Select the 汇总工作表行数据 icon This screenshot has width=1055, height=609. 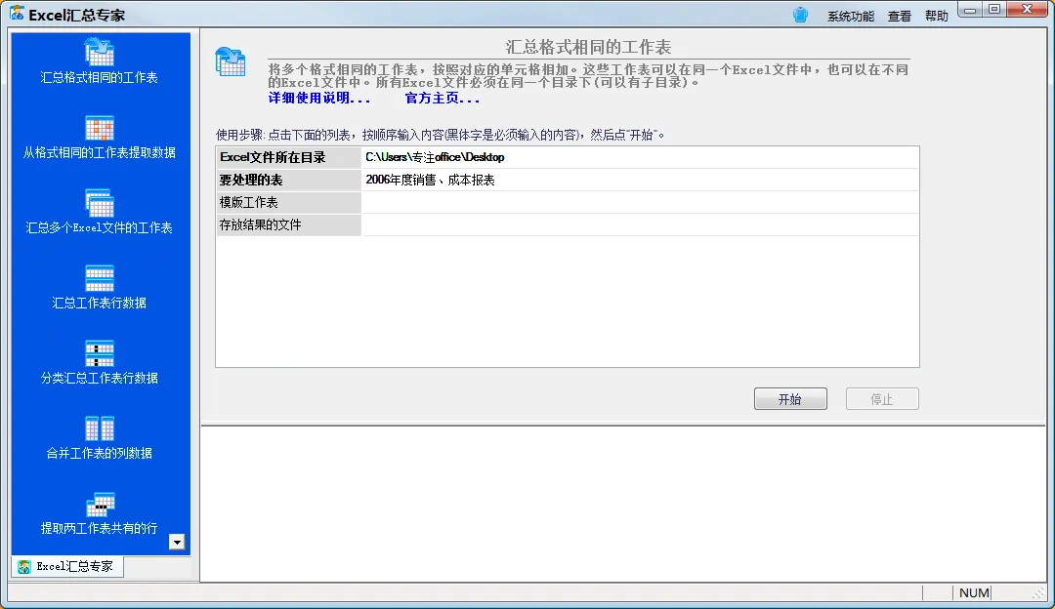click(x=99, y=278)
